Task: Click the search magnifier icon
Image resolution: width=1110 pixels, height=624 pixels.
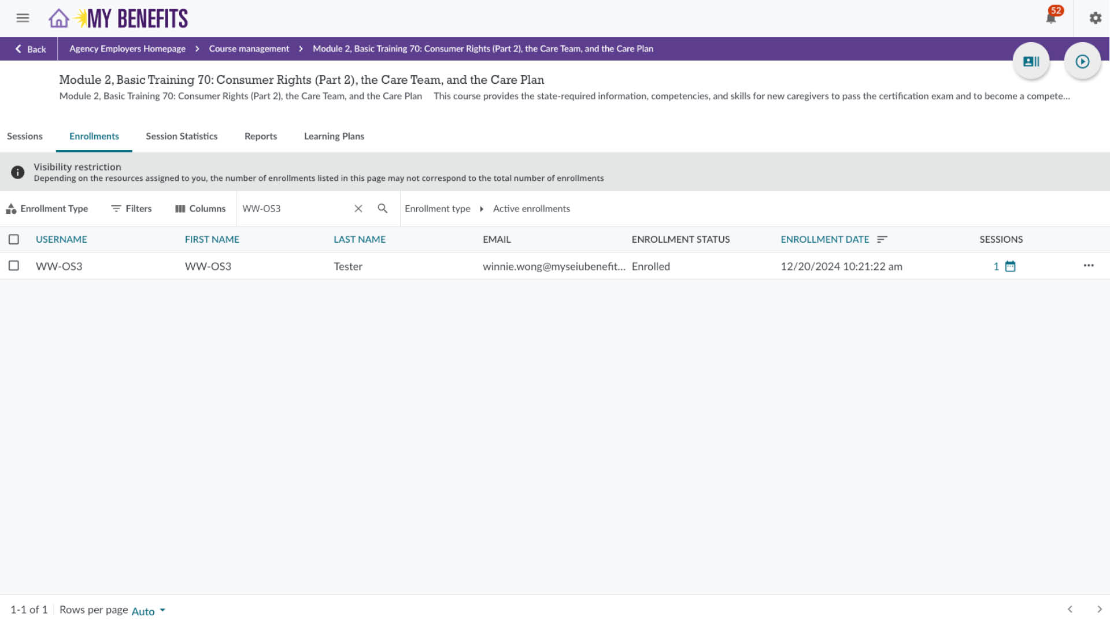Action: tap(382, 209)
